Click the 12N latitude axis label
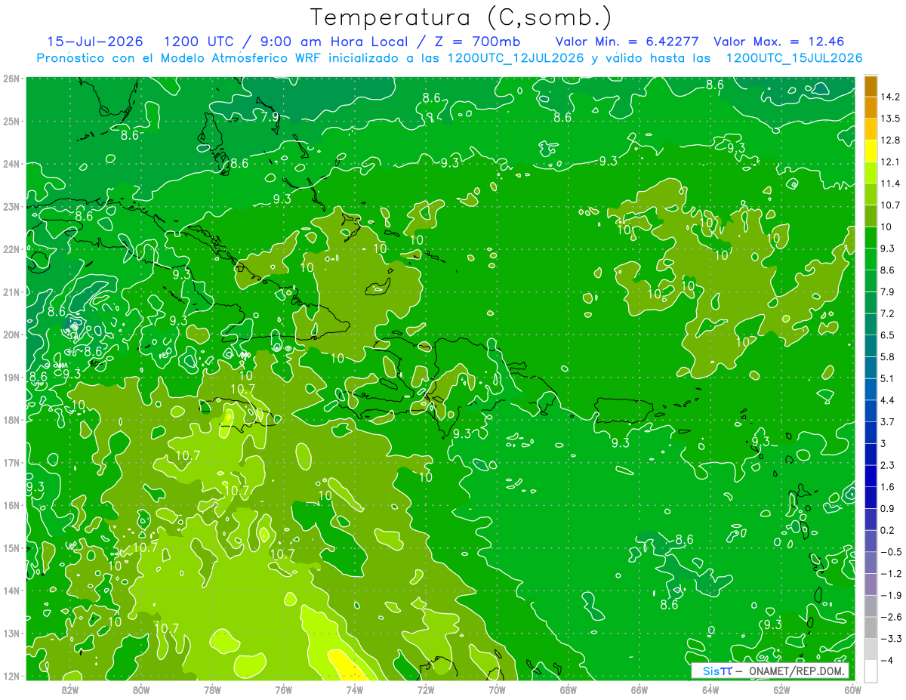The image size is (906, 700). click(11, 676)
